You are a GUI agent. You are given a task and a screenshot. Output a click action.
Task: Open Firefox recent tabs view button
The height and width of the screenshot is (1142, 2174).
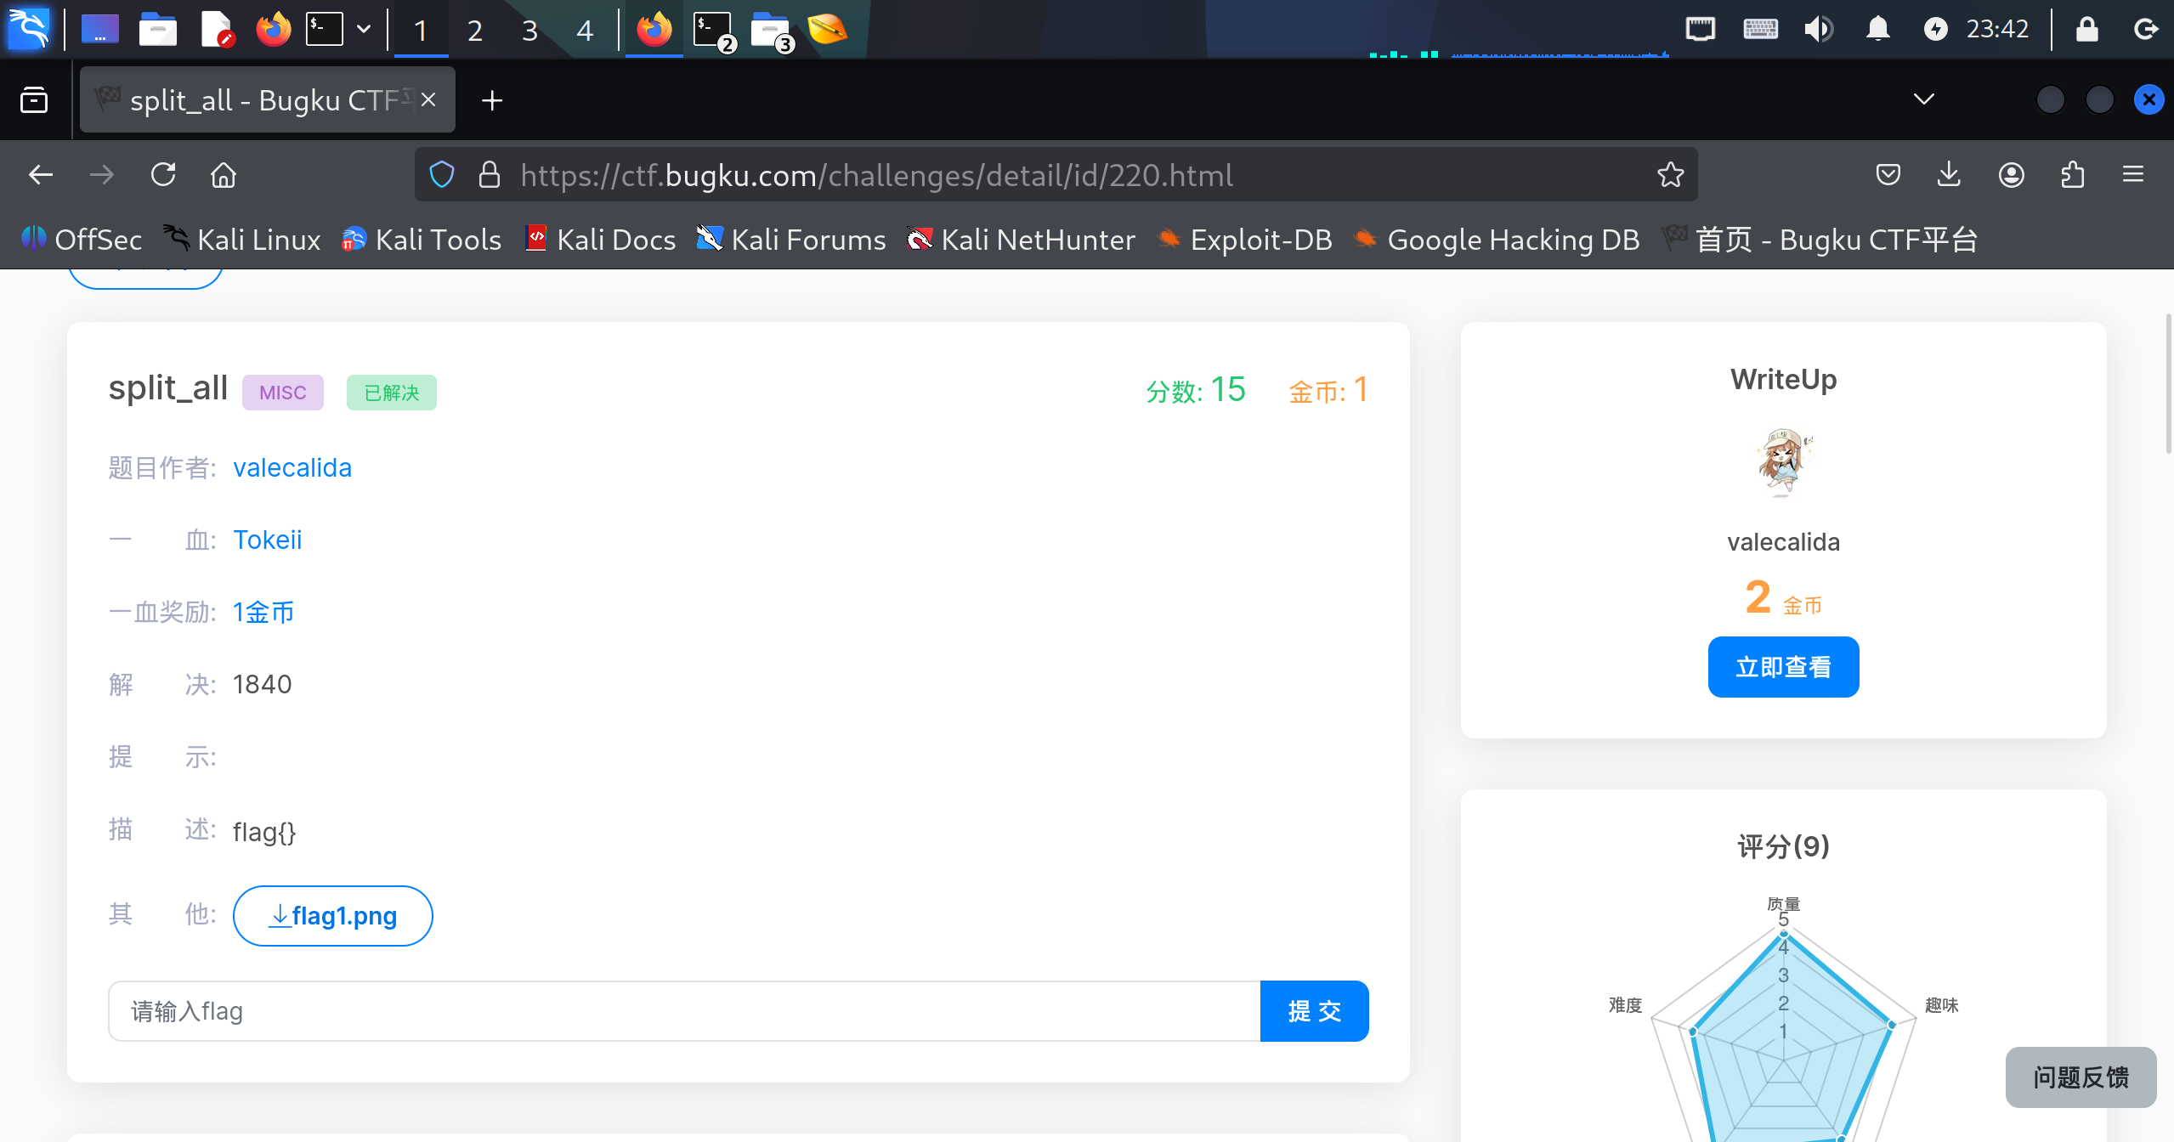pos(34,100)
